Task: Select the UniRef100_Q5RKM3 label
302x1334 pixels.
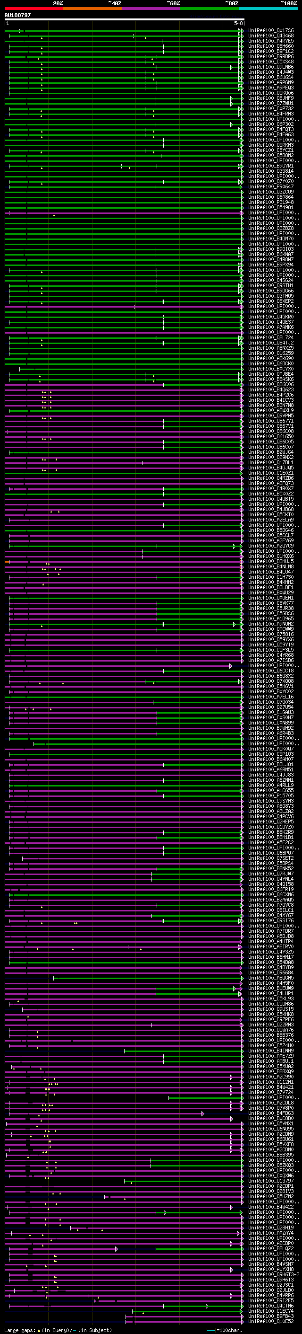Action: (x=270, y=145)
